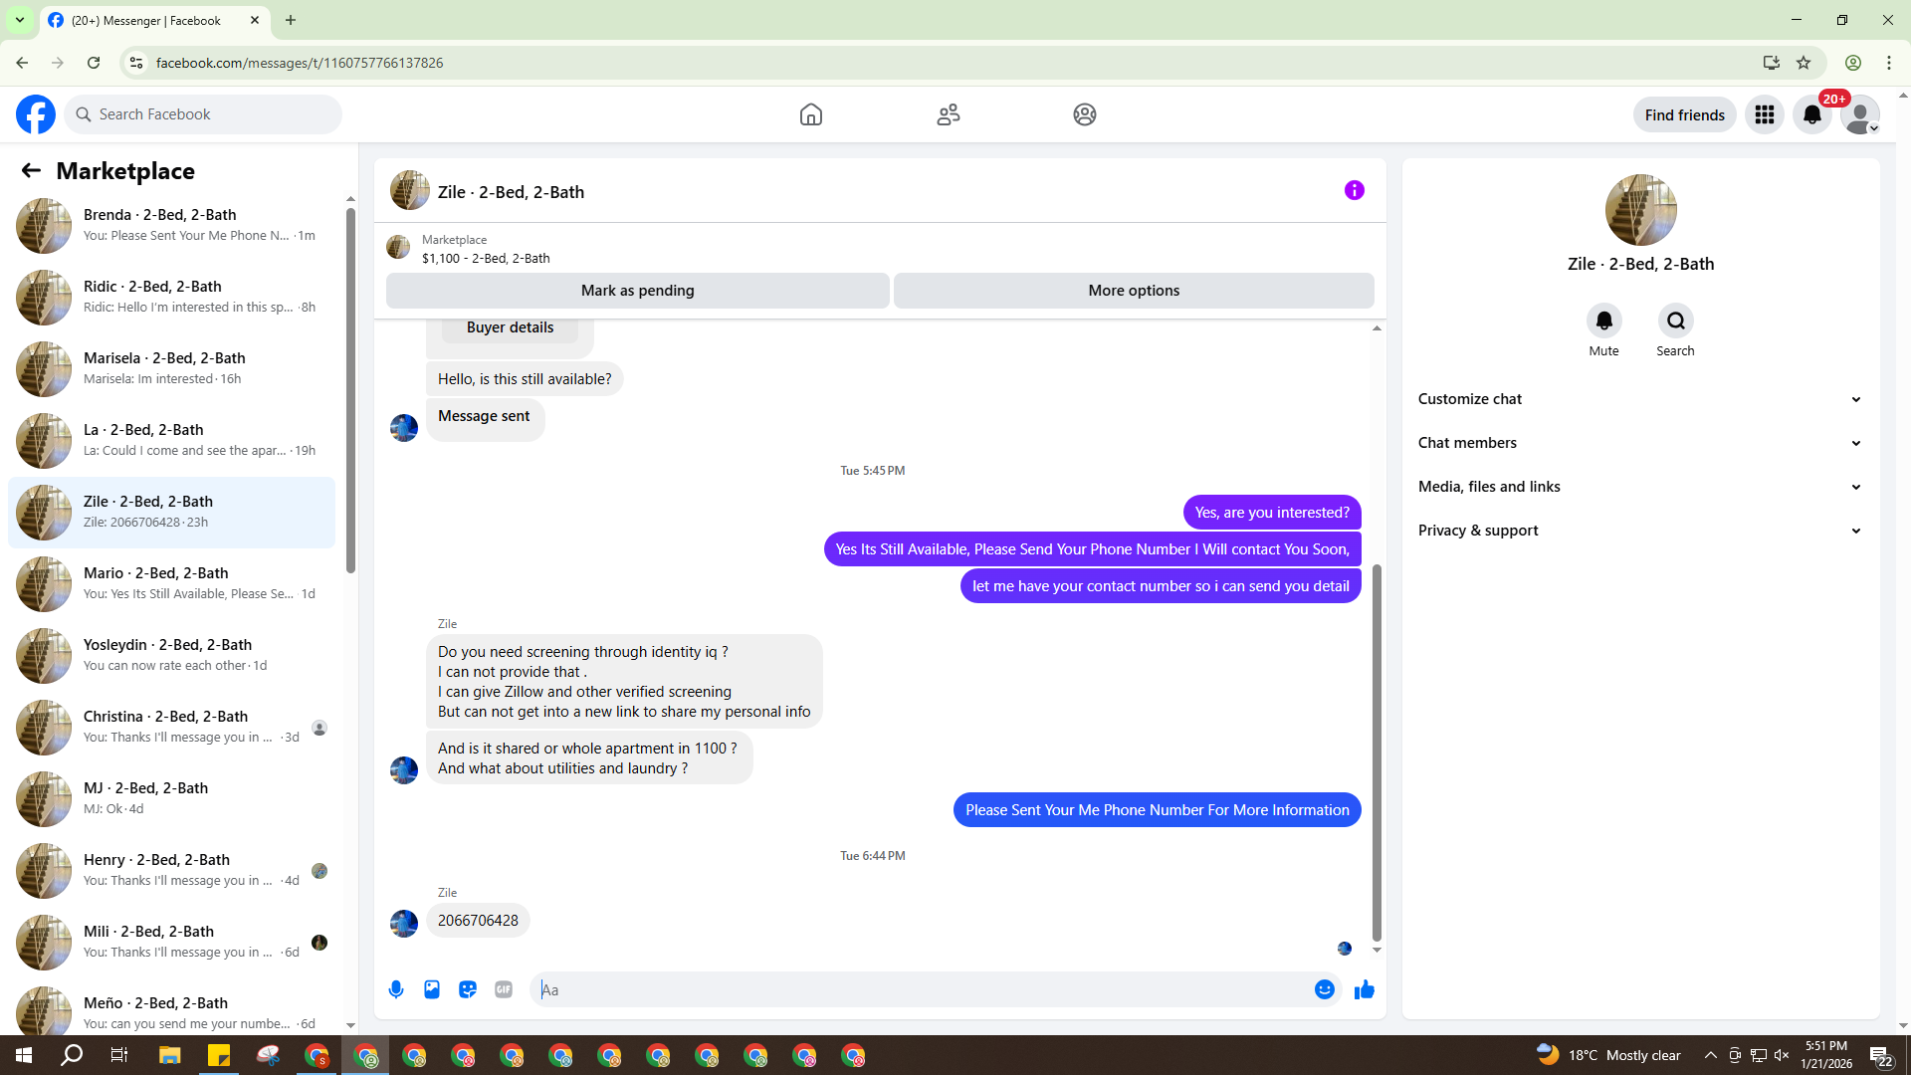Open the emoji picker in message box
1911x1075 pixels.
(1324, 989)
